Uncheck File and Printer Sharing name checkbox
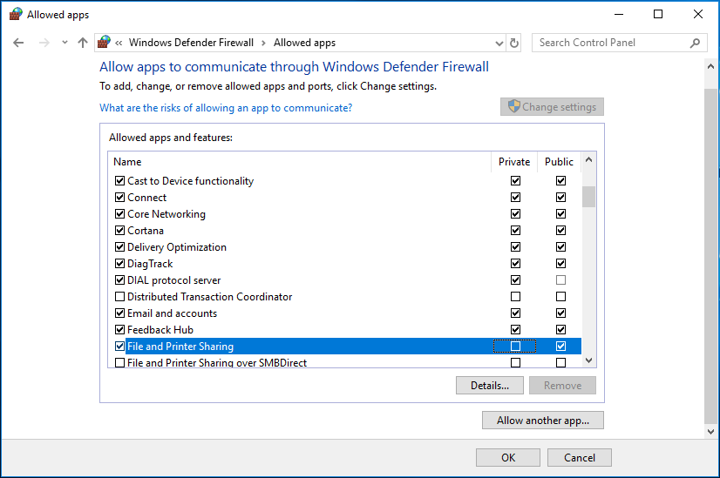 [x=119, y=346]
